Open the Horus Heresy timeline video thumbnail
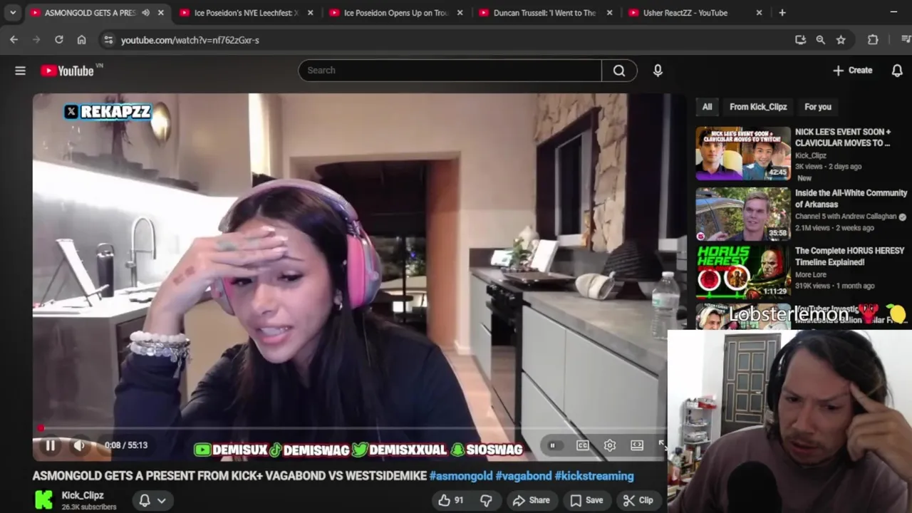The image size is (912, 513). pyautogui.click(x=743, y=272)
